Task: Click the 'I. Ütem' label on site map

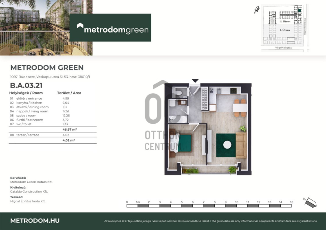Action: coord(285,30)
